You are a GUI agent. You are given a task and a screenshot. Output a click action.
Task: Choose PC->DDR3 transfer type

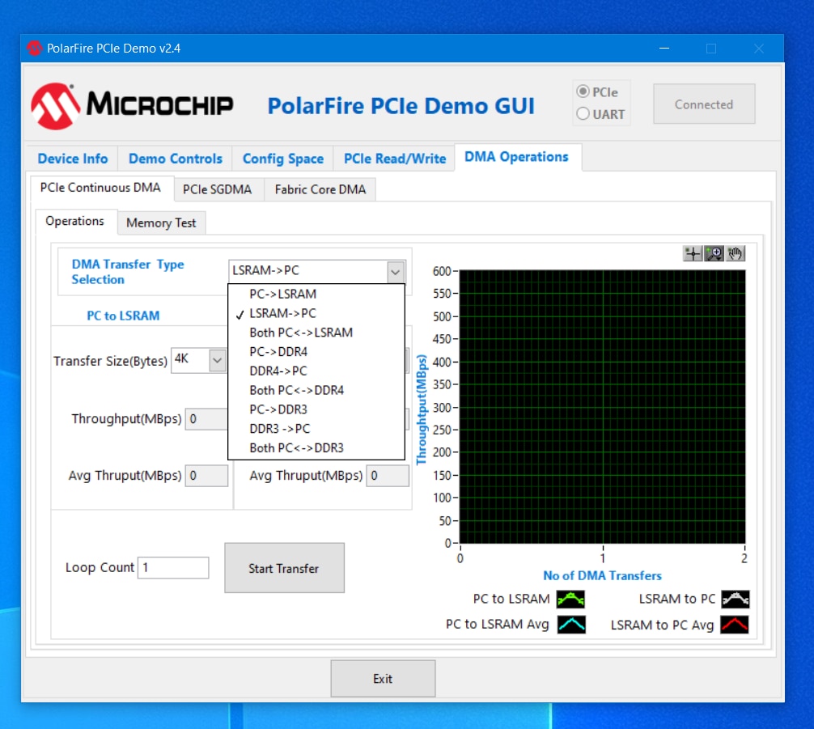(316, 409)
